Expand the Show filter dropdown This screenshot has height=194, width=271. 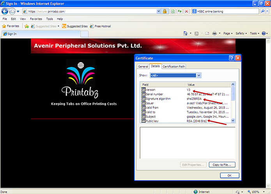tap(199, 75)
